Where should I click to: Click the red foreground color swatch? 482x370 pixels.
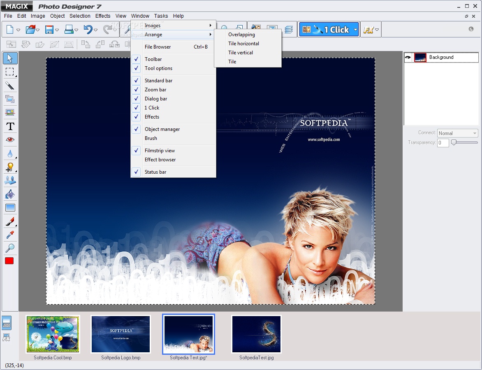click(9, 261)
